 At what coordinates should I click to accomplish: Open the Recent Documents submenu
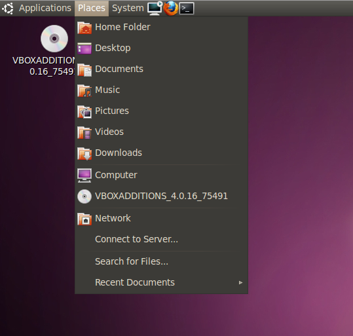[161, 283]
